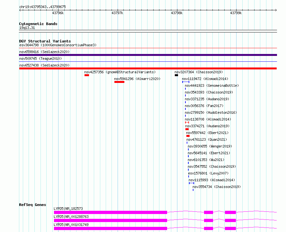
Task: Open variant esv3644798 (1000GenomesConsortiumPhase3)
Action: click(x=58, y=45)
